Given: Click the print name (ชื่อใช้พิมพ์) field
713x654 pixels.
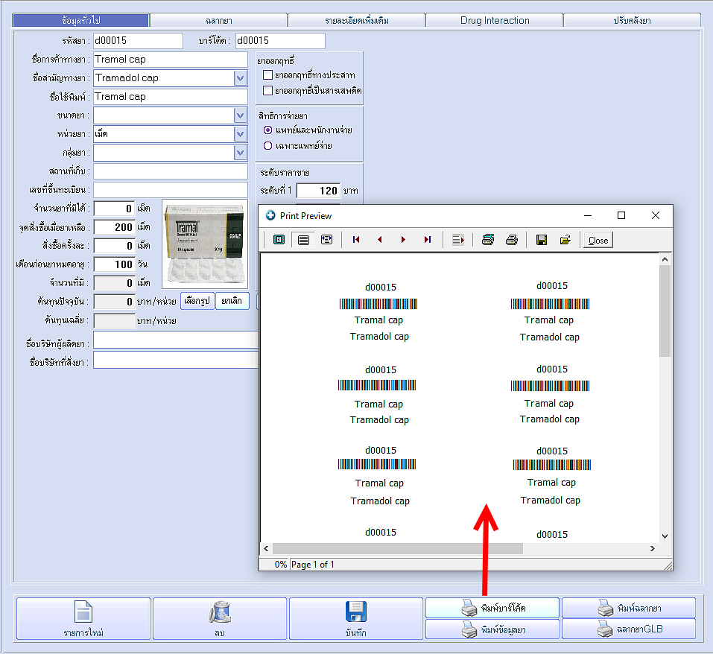Looking at the screenshot, I should click(x=171, y=97).
